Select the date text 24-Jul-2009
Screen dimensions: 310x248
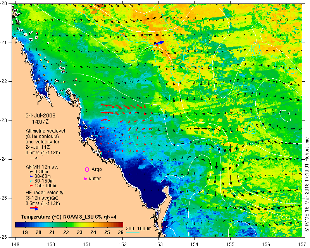[41, 115]
